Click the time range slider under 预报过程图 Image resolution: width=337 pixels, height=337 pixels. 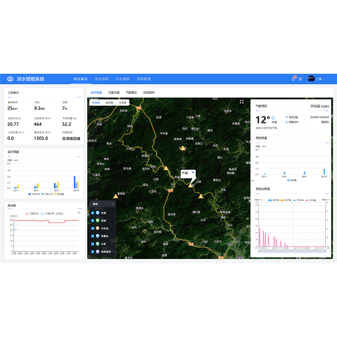tap(291, 253)
